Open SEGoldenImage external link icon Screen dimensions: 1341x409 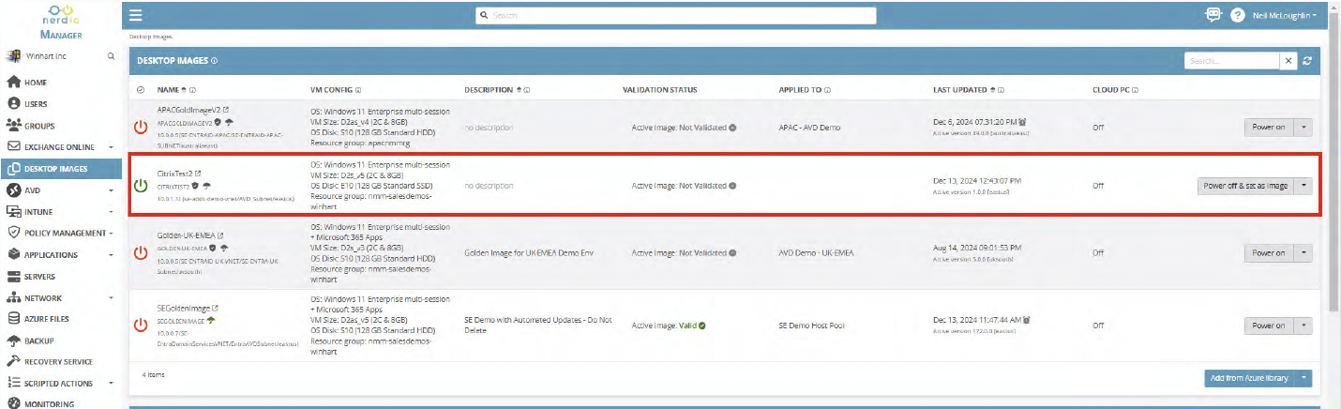pos(216,308)
